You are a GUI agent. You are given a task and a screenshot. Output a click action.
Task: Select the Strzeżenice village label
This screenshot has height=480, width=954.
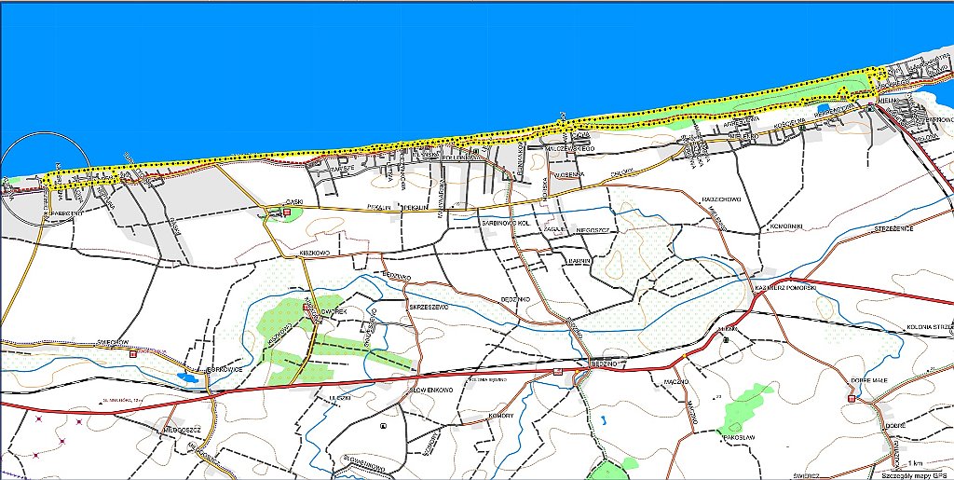pyautogui.click(x=893, y=226)
